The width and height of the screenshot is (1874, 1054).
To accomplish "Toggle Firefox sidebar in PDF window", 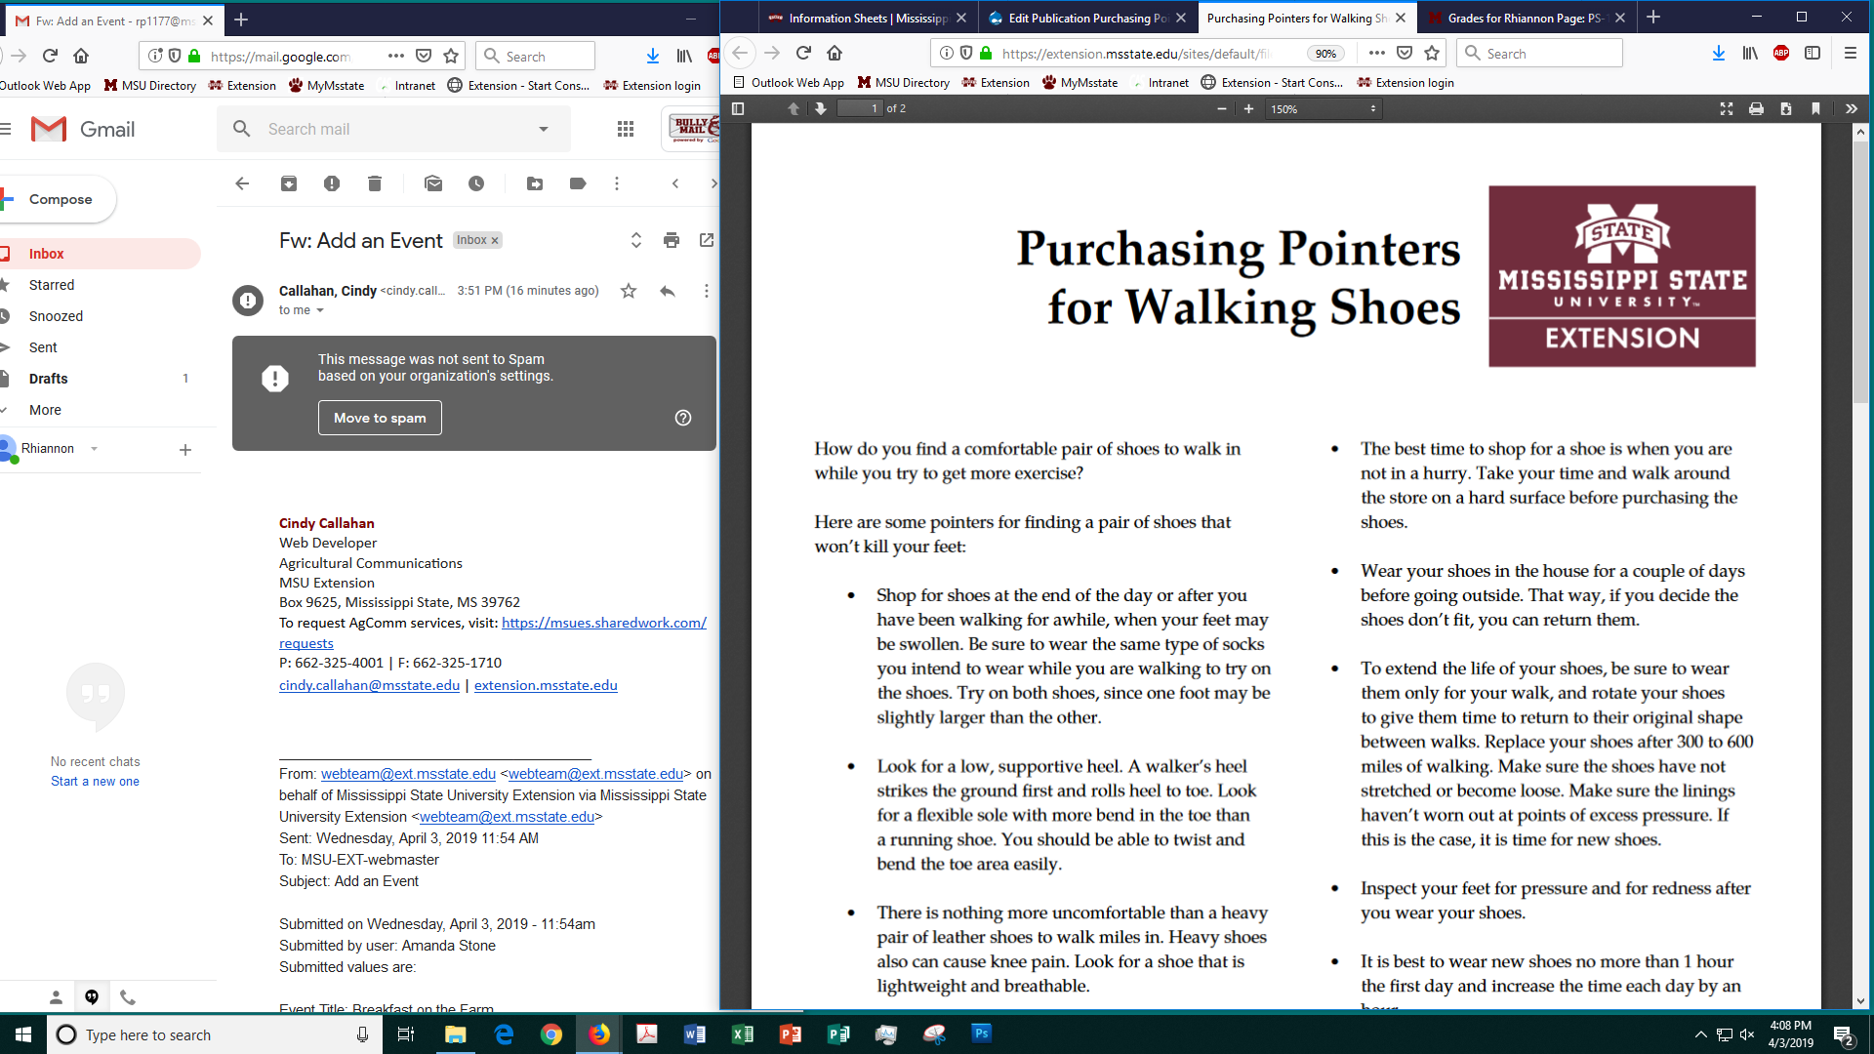I will pyautogui.click(x=1813, y=53).
